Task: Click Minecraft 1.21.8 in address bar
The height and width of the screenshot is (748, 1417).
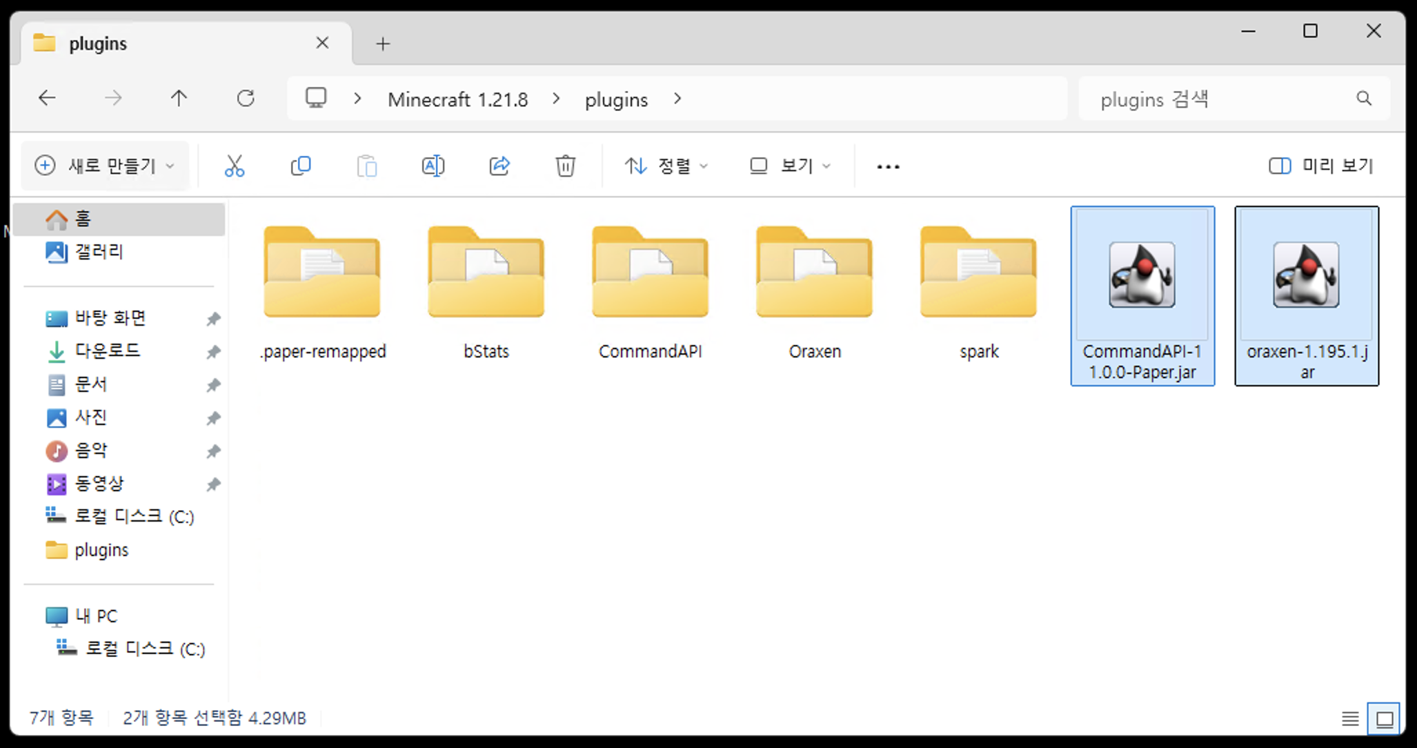Action: tap(457, 100)
